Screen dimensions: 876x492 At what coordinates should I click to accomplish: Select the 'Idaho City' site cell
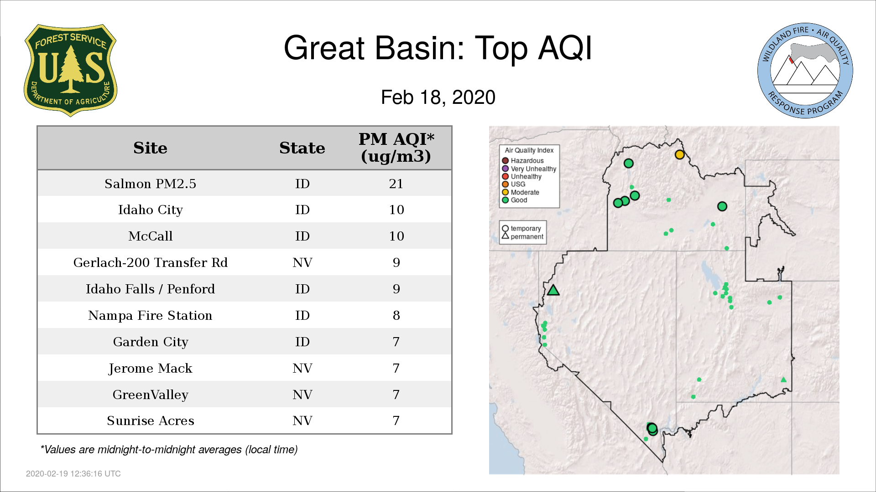(x=150, y=210)
